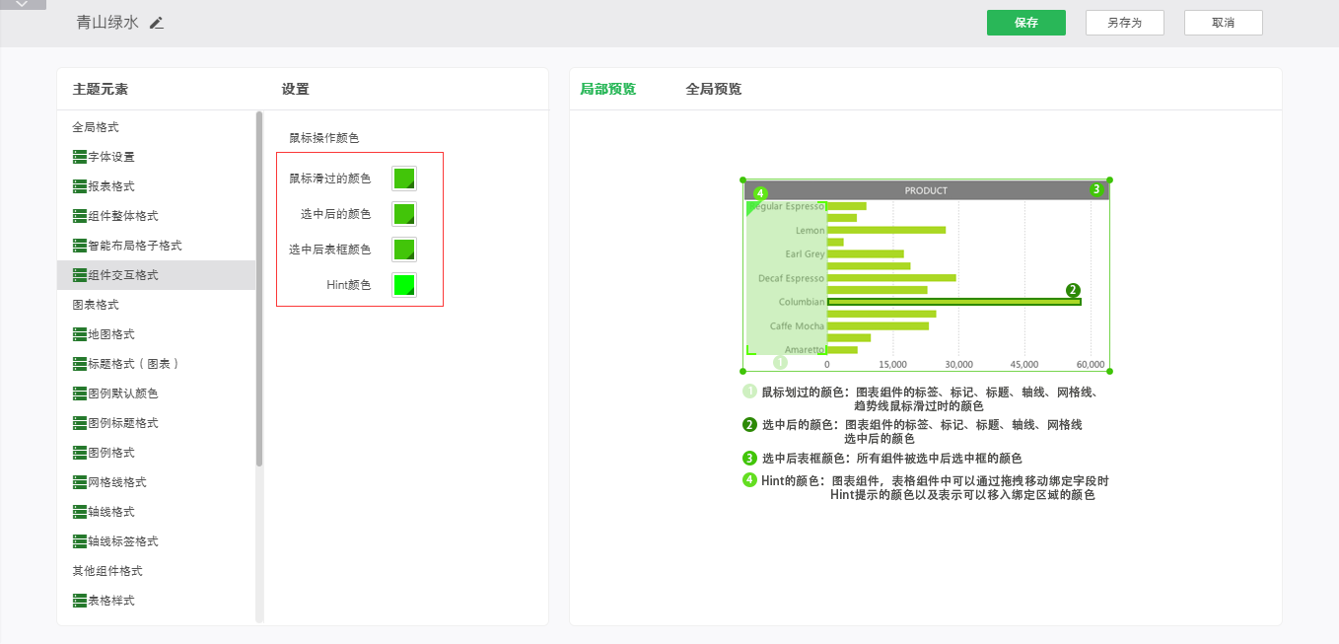Click the icon beside 网格线格式

pyautogui.click(x=80, y=482)
